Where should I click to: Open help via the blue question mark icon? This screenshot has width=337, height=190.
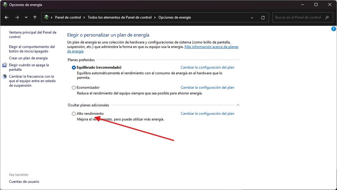click(x=333, y=28)
